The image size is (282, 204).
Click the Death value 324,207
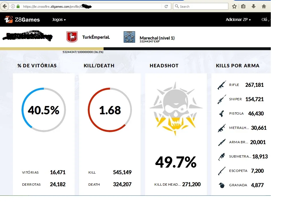click(122, 185)
